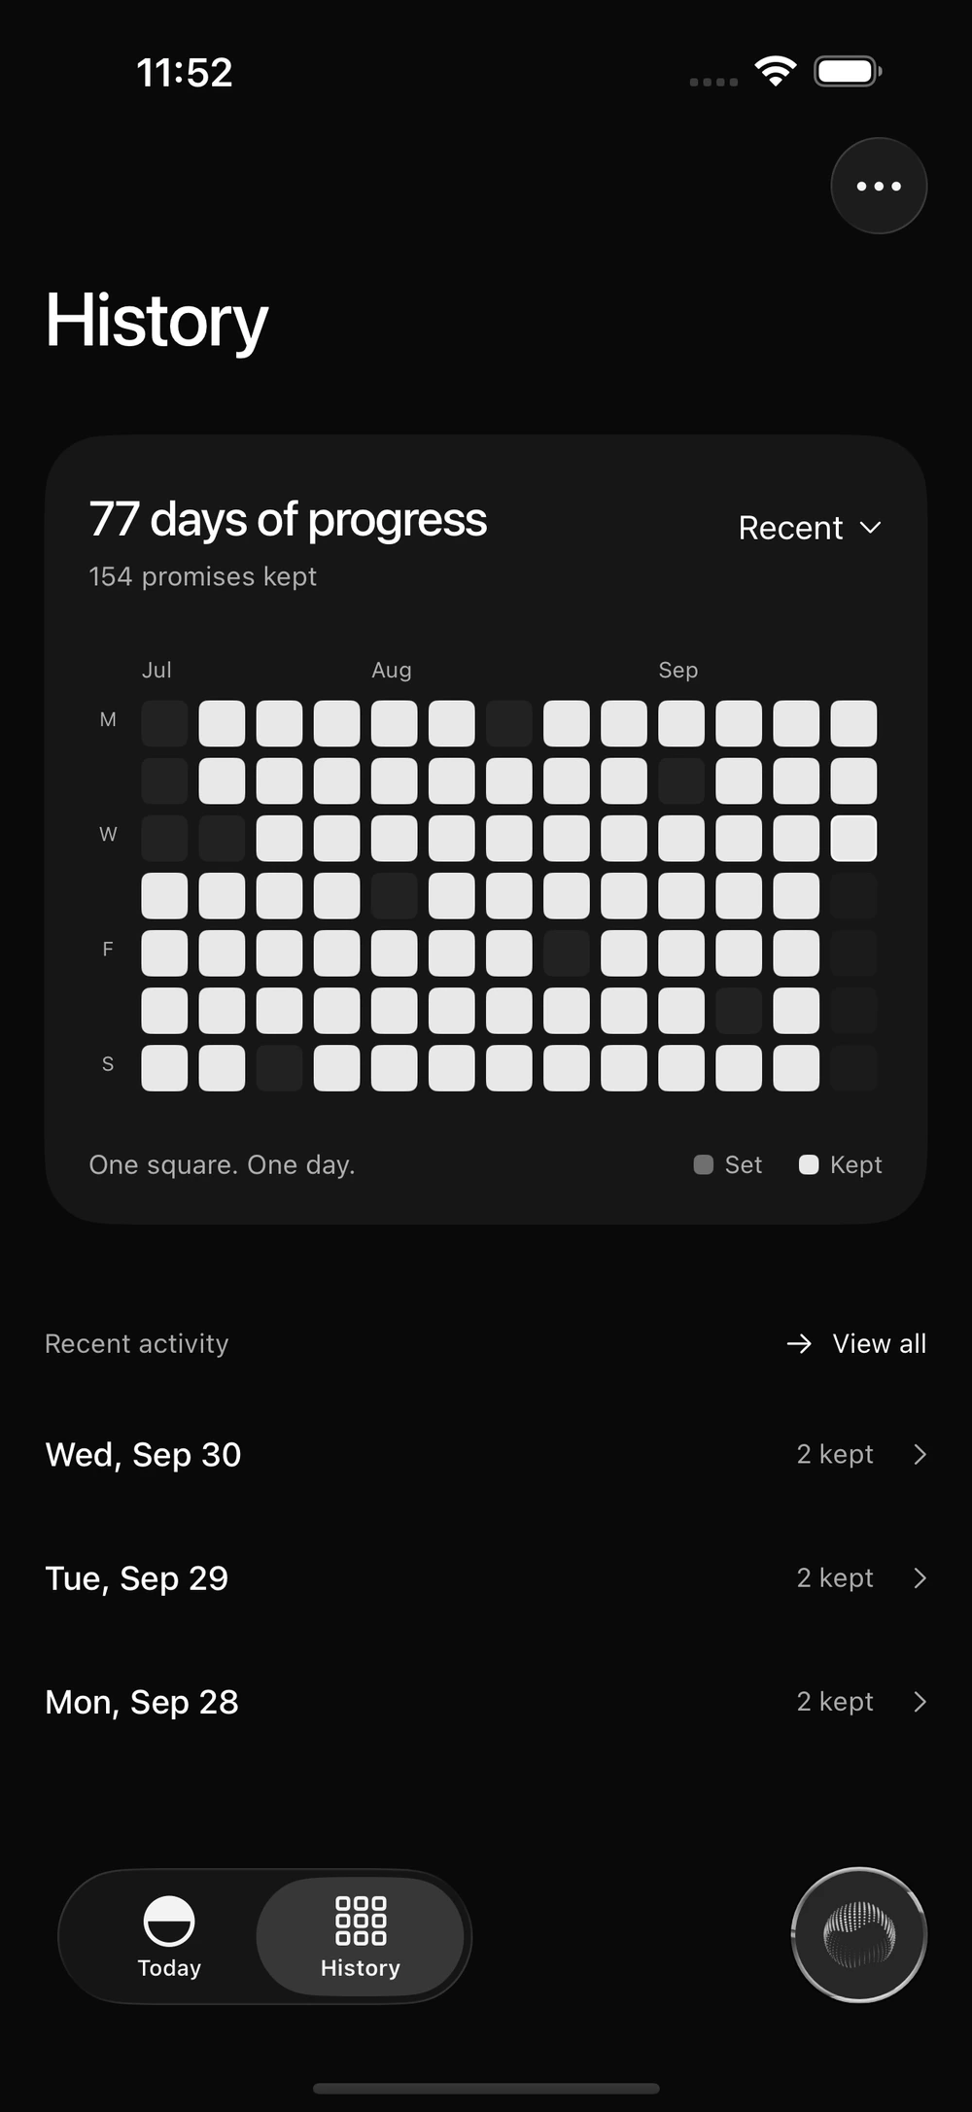
Task: Expand the Wed, Sep 30 entry chevron
Action: coord(920,1454)
